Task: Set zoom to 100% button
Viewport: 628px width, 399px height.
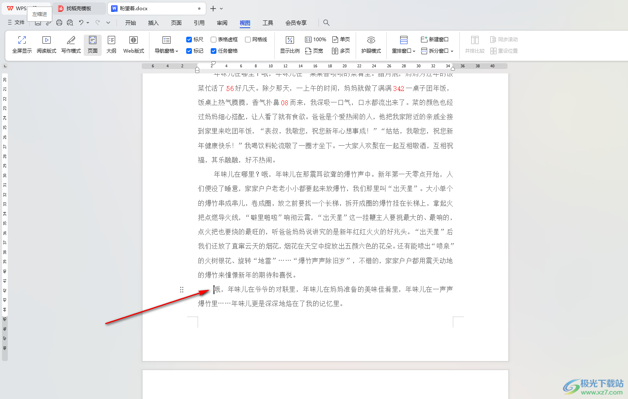Action: [x=316, y=40]
